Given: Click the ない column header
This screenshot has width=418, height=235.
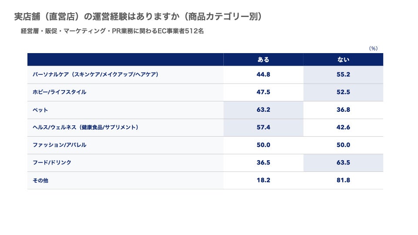Looking at the screenshot, I should click(343, 60).
